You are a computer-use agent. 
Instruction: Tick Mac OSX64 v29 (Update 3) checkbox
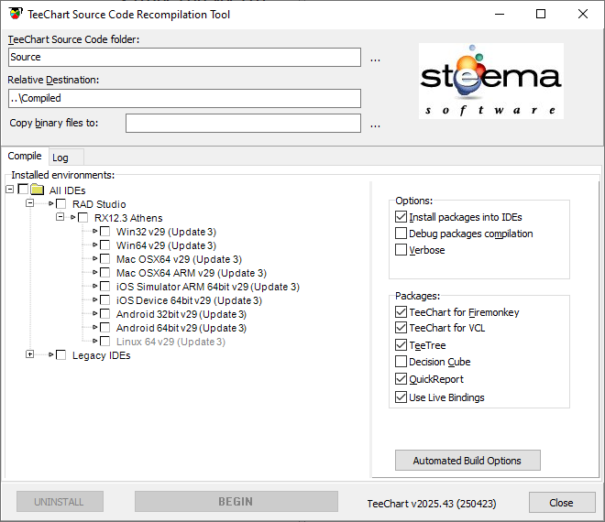tap(104, 258)
